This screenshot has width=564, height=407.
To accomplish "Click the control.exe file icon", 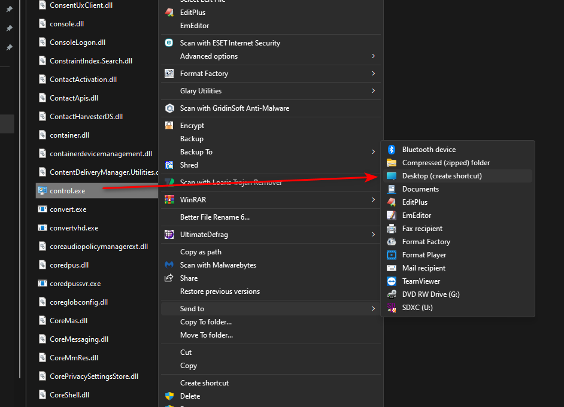I will click(43, 190).
